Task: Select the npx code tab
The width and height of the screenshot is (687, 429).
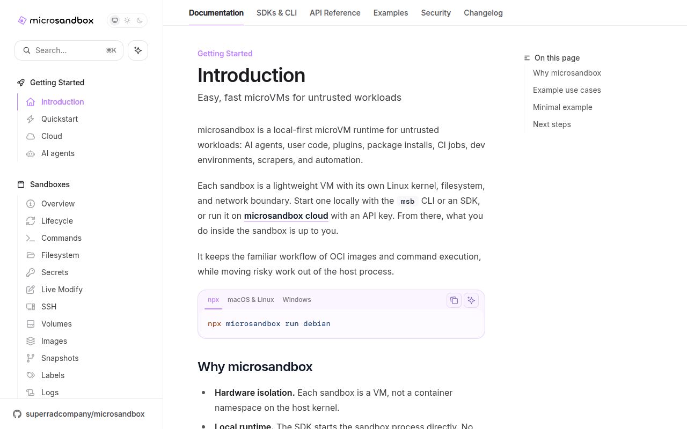Action: (214, 300)
